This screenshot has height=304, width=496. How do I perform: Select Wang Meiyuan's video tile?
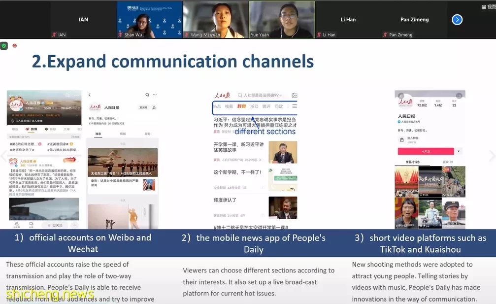coord(216,20)
